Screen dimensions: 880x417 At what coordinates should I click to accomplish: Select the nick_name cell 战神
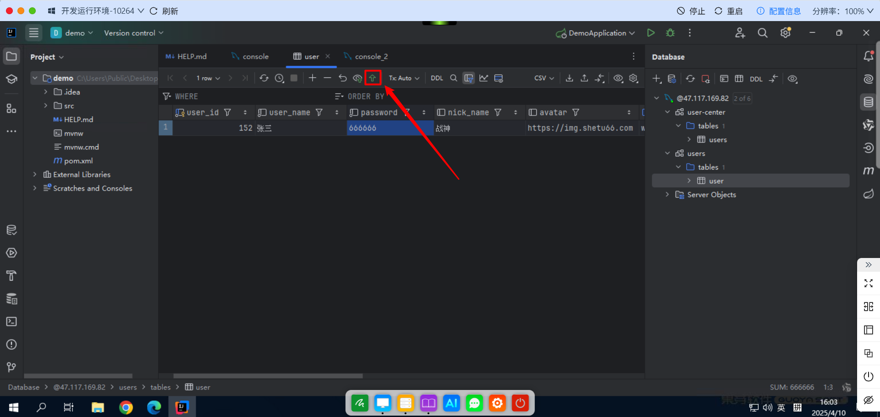tap(479, 128)
